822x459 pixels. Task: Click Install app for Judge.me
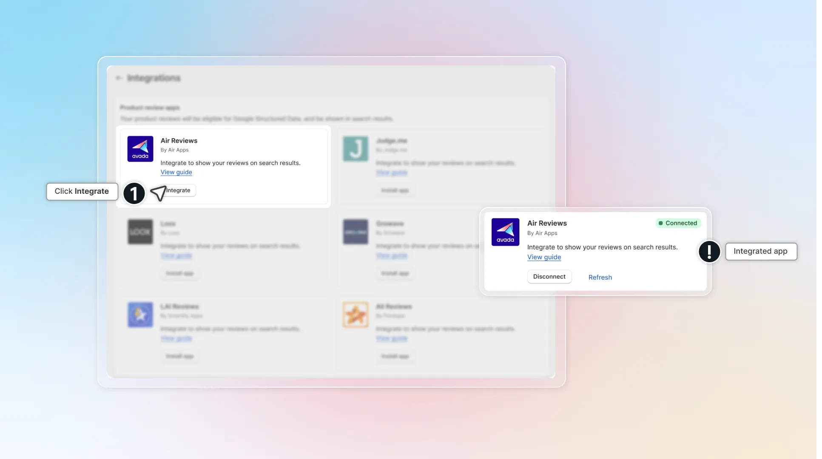[395, 190]
